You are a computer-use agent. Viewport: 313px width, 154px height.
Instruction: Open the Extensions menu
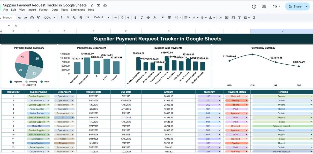click(78, 10)
